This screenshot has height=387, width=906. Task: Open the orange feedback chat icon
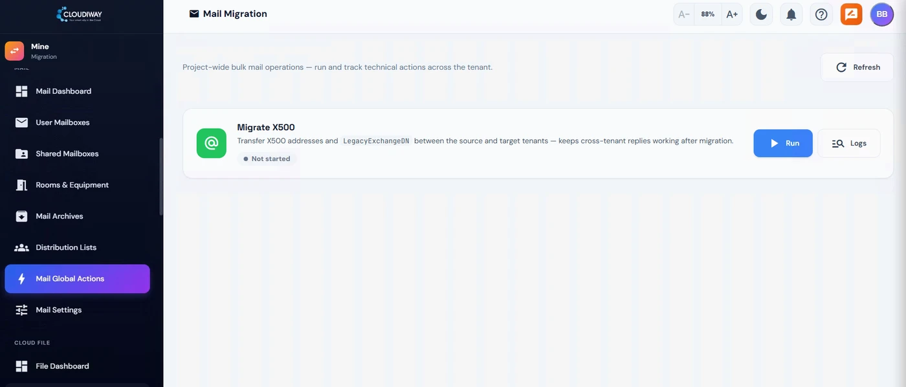coord(852,14)
